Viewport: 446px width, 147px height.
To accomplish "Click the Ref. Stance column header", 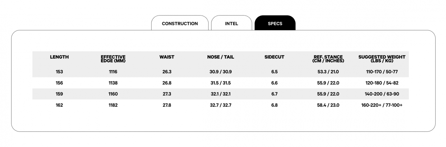I will tap(328, 59).
